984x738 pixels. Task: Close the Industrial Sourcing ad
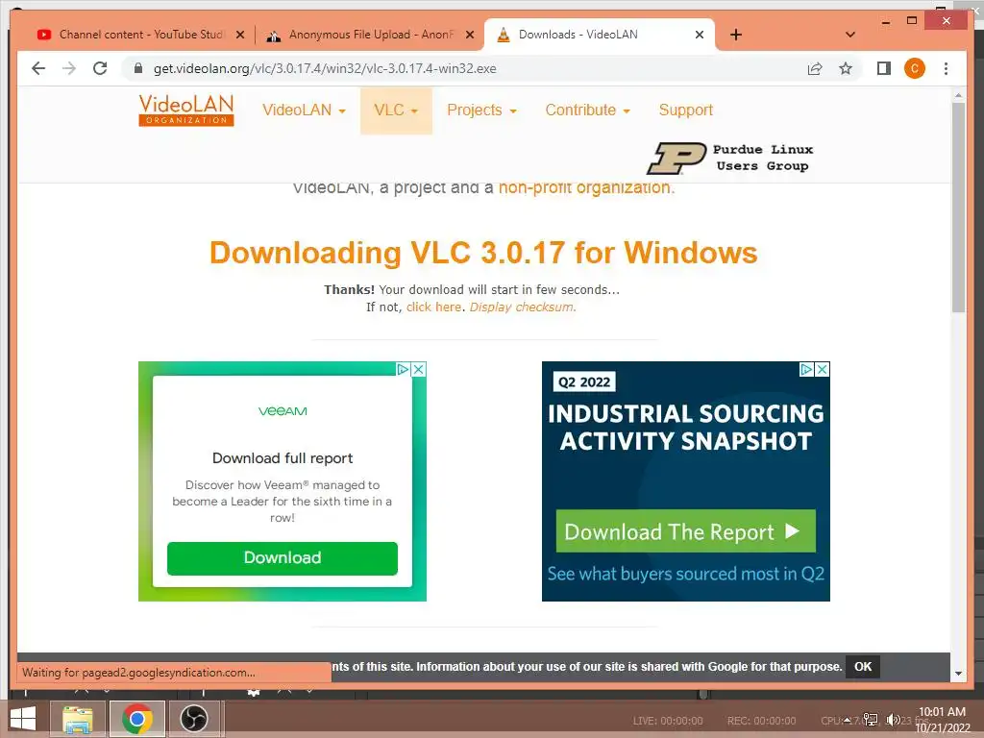(823, 370)
